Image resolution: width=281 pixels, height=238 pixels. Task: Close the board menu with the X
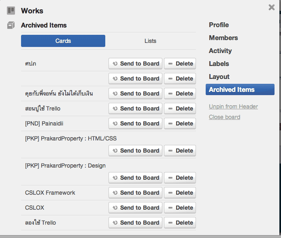tap(272, 7)
